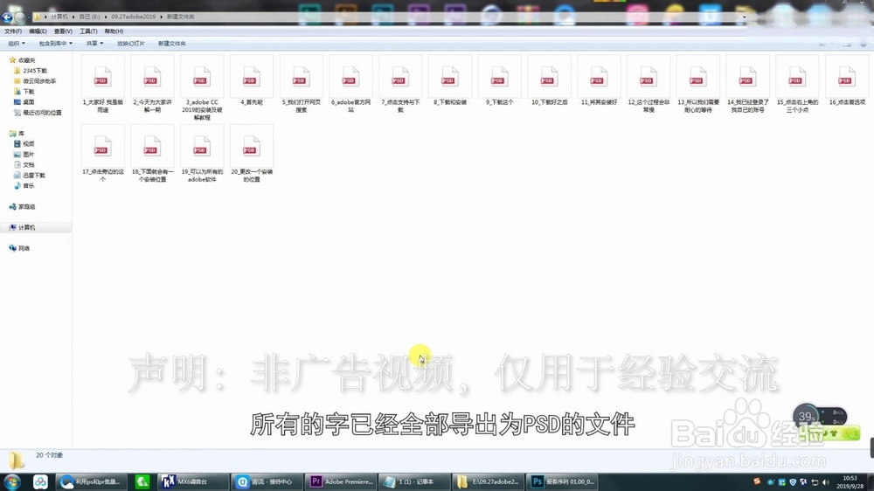Screen dimensions: 874x491
Task: Select the 3_adobe CC 2019 PSD file
Action: coord(202,87)
